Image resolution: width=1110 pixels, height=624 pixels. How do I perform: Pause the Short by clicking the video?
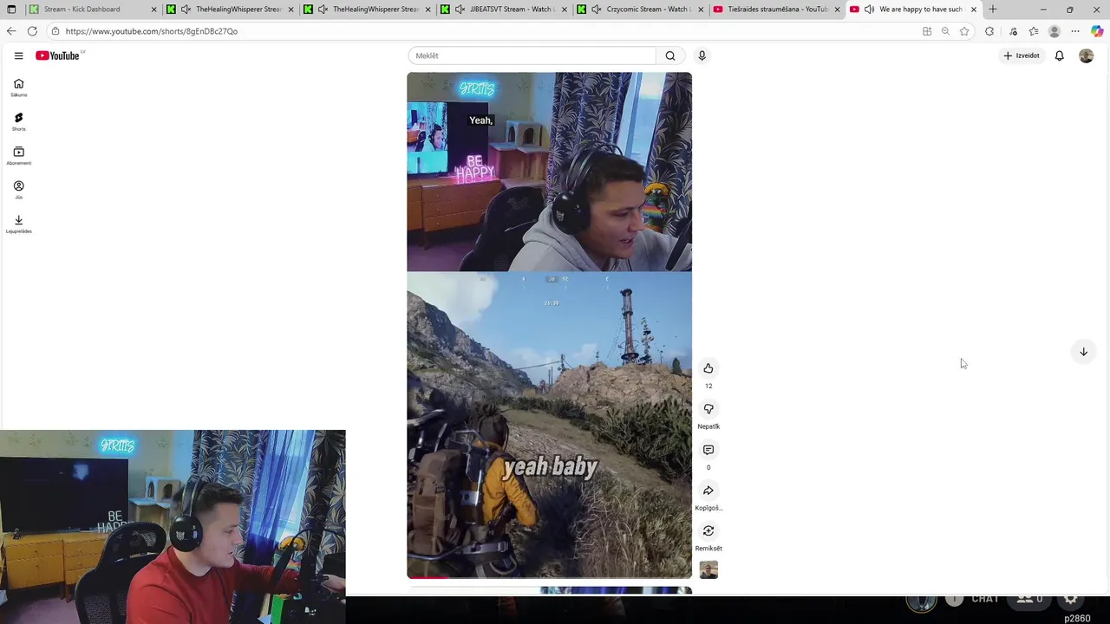(x=549, y=325)
